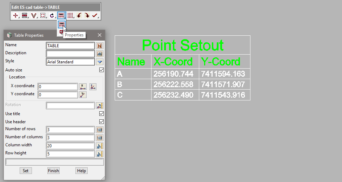
Task: Click the name picker icon beside Name
Action: tap(100, 46)
